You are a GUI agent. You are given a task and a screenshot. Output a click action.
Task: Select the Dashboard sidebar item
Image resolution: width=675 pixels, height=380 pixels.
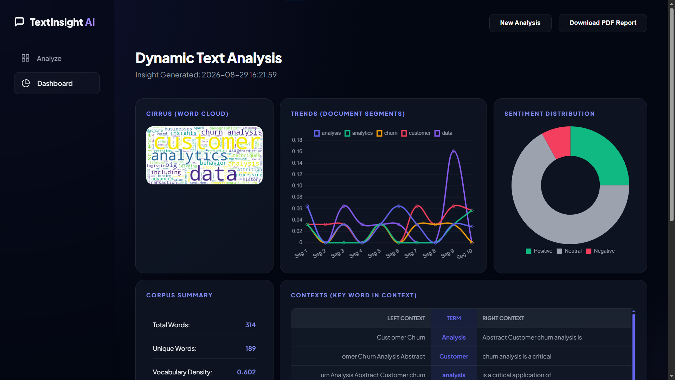pyautogui.click(x=57, y=83)
